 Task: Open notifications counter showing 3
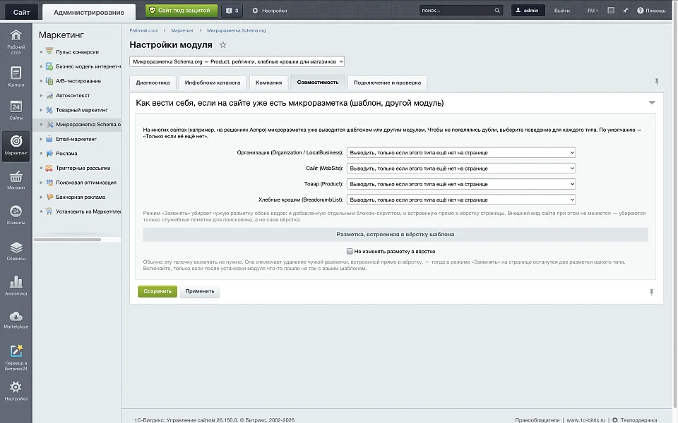[232, 11]
